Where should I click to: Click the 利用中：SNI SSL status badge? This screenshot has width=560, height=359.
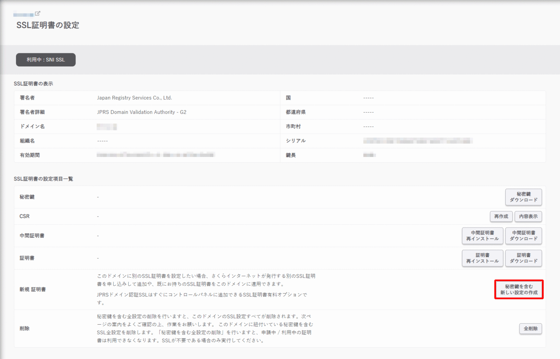[x=46, y=60]
